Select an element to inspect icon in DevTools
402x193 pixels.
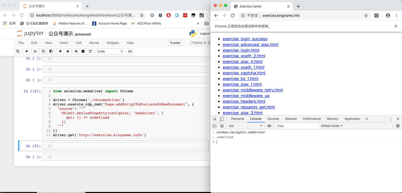pos(215,119)
